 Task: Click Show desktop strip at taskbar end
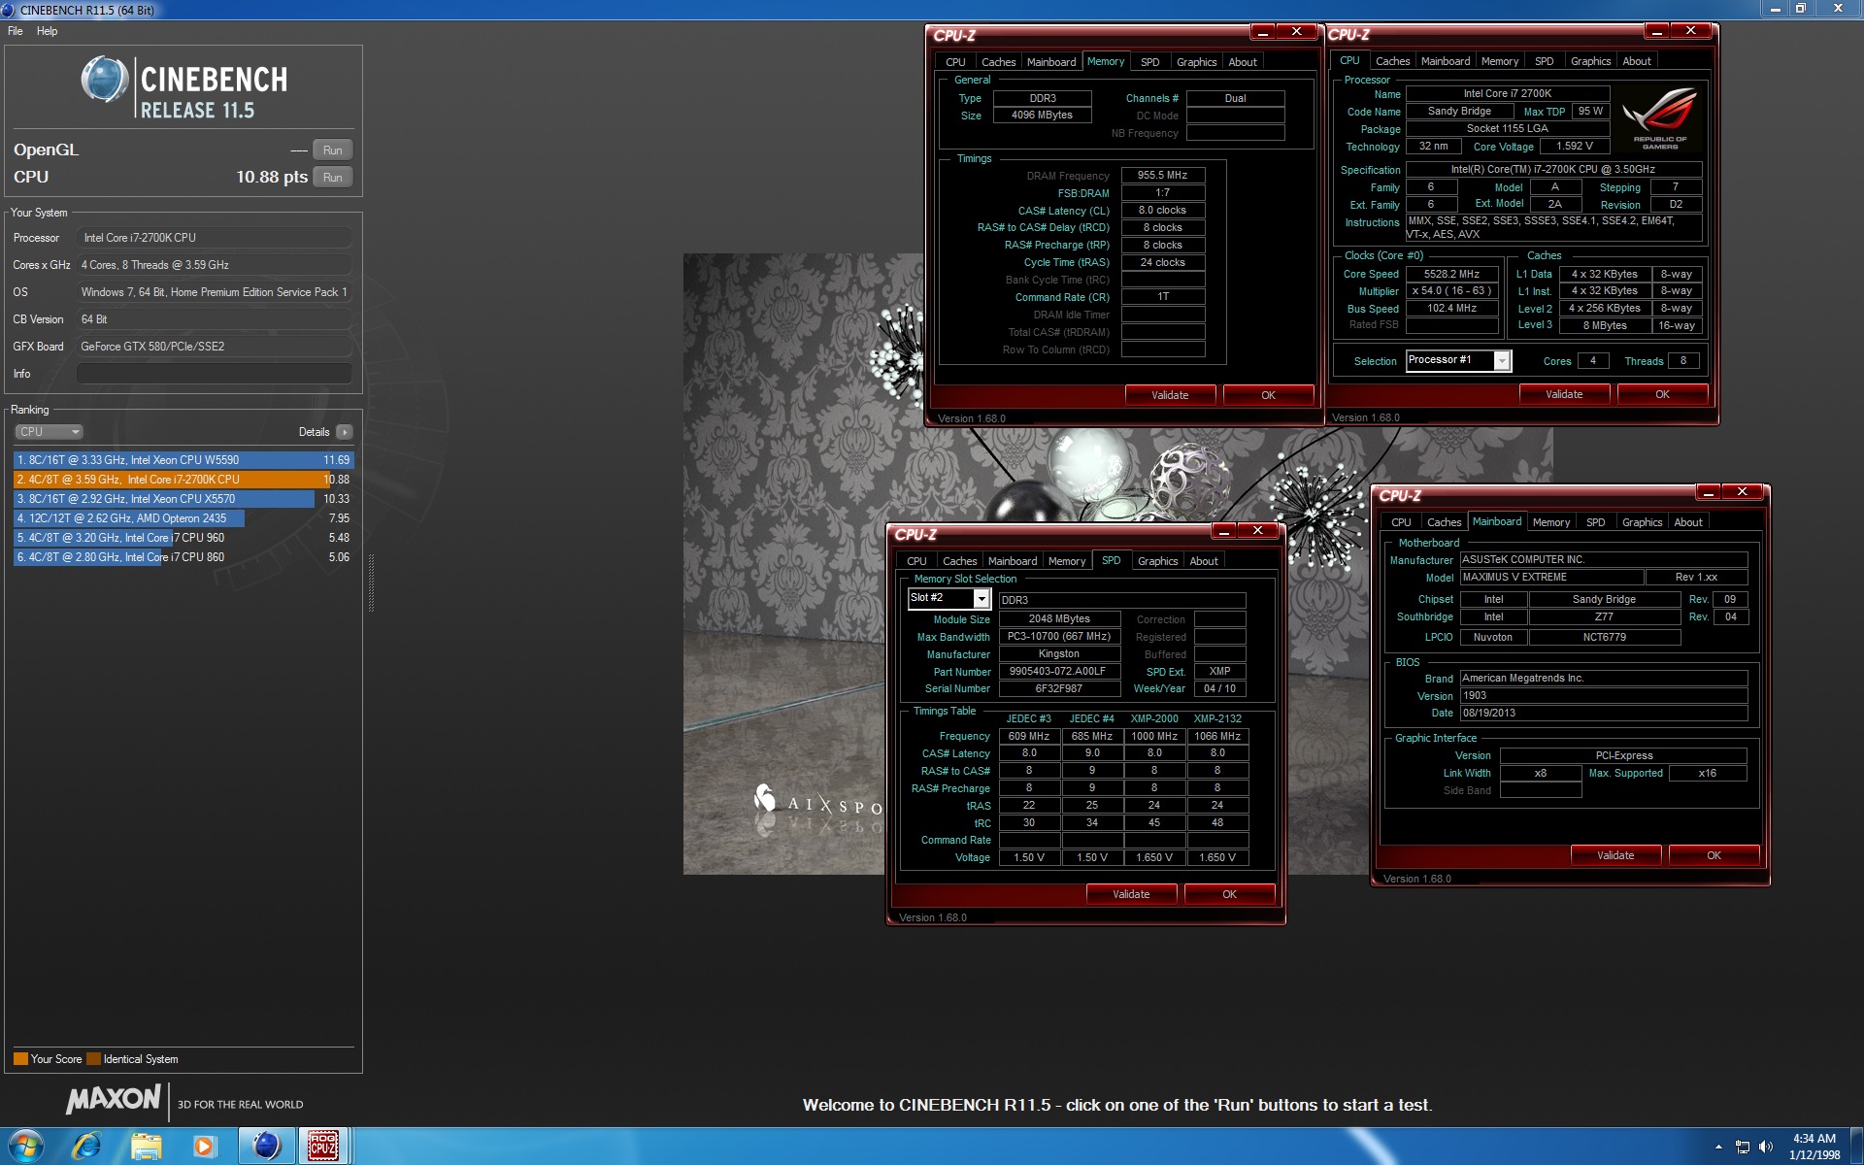coord(1856,1147)
